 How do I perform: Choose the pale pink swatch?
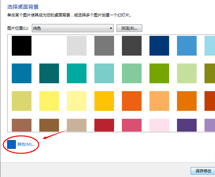pos(159,125)
